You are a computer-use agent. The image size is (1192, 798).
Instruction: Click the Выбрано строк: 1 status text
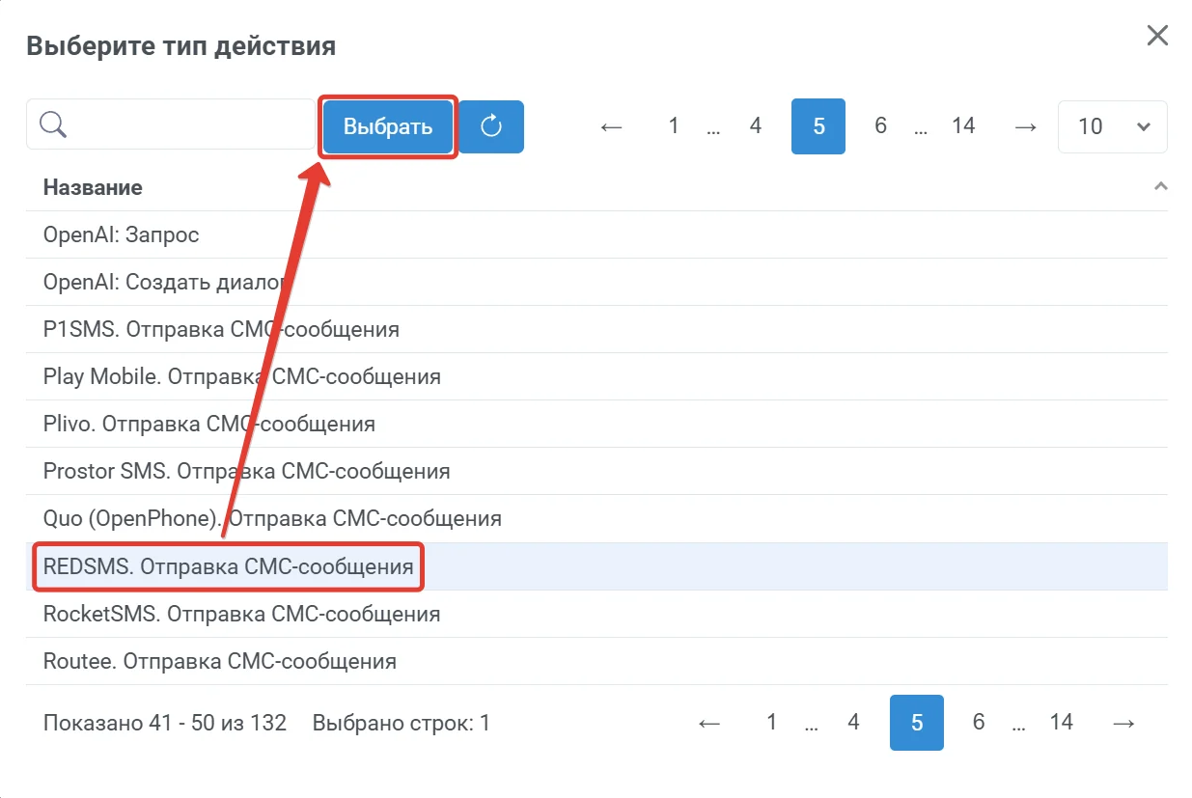[x=402, y=723]
